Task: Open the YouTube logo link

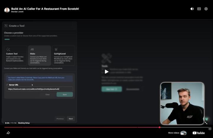Action: tap(199, 133)
